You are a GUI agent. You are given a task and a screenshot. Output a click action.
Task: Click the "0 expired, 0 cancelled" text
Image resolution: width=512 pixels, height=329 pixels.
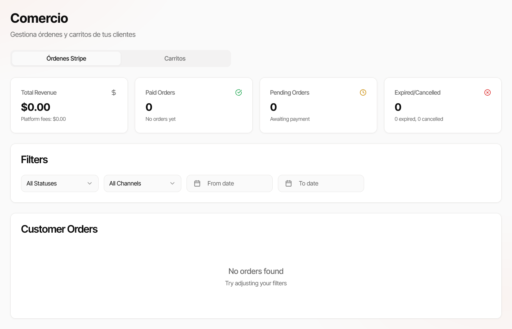click(419, 119)
